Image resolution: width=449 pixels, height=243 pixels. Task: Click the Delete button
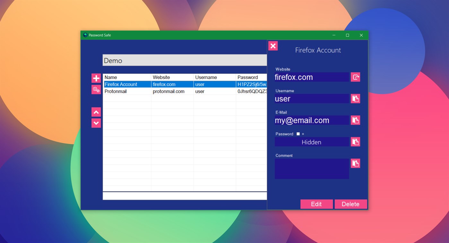click(350, 204)
